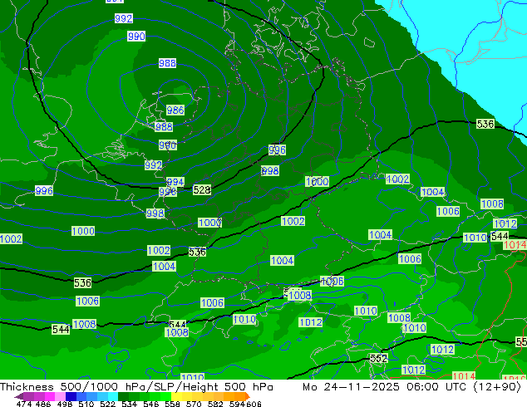This screenshot has width=527, height=407.
Task: Click the 536 contour label near the cyan area
Action: coord(485,124)
